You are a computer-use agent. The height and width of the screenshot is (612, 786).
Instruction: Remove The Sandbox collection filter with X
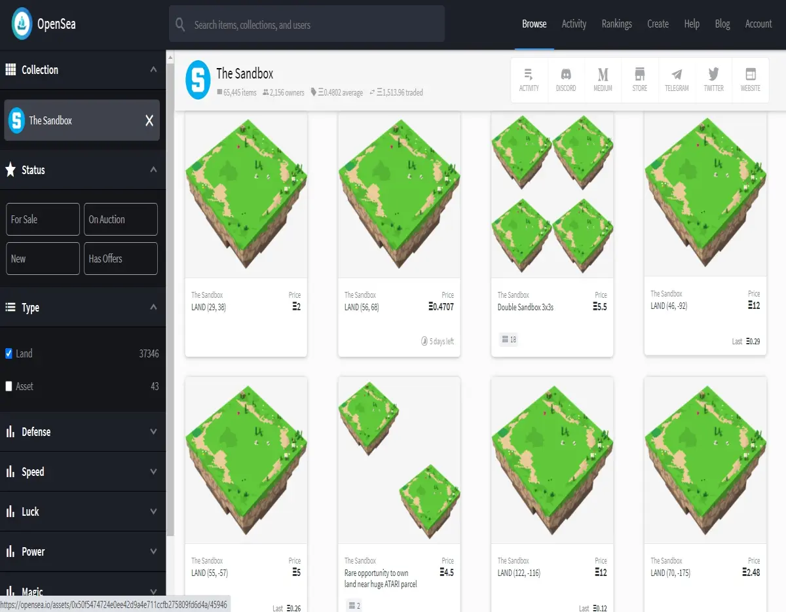149,120
